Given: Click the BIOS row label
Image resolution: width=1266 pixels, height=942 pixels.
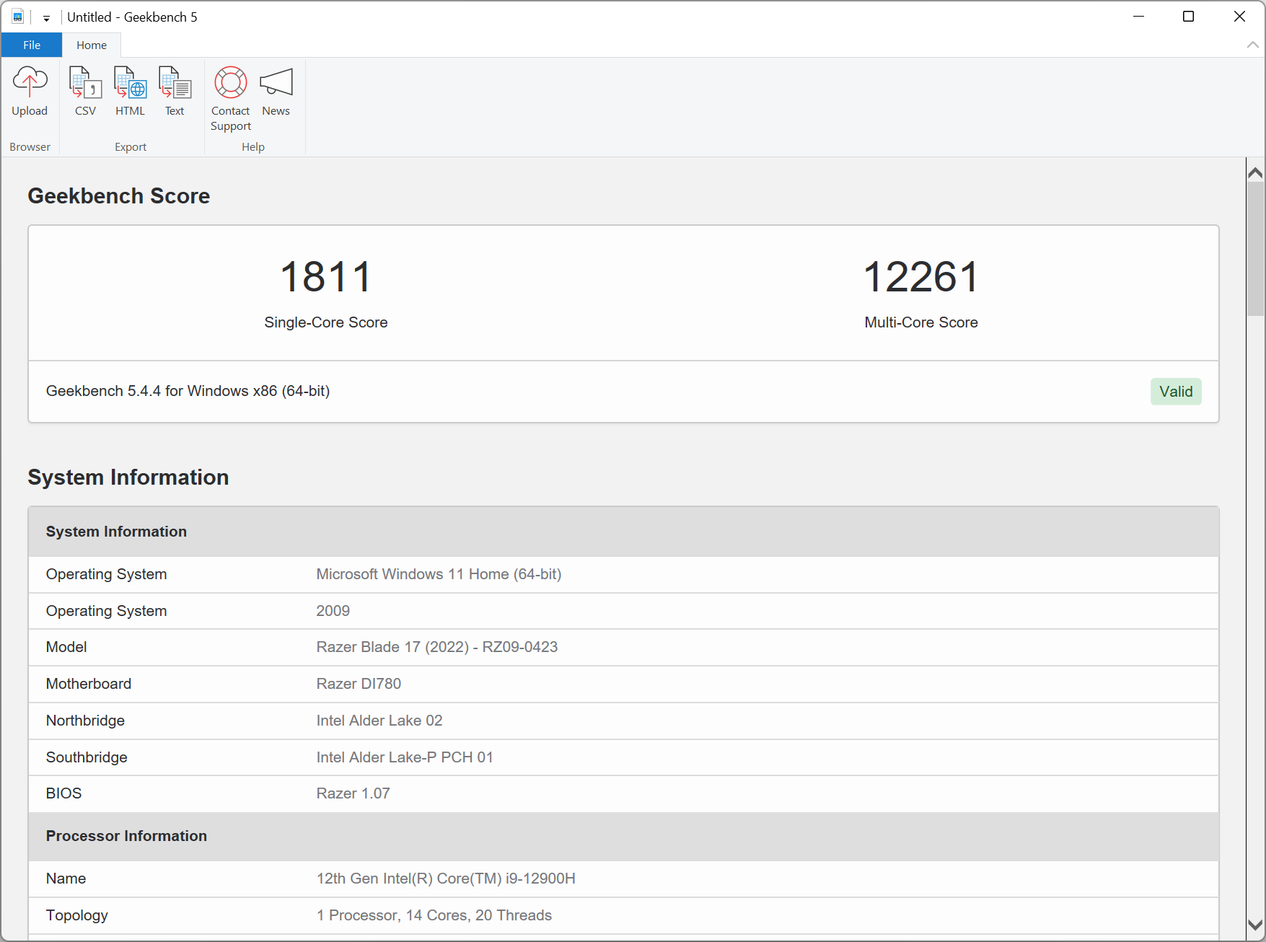Looking at the screenshot, I should tap(63, 793).
